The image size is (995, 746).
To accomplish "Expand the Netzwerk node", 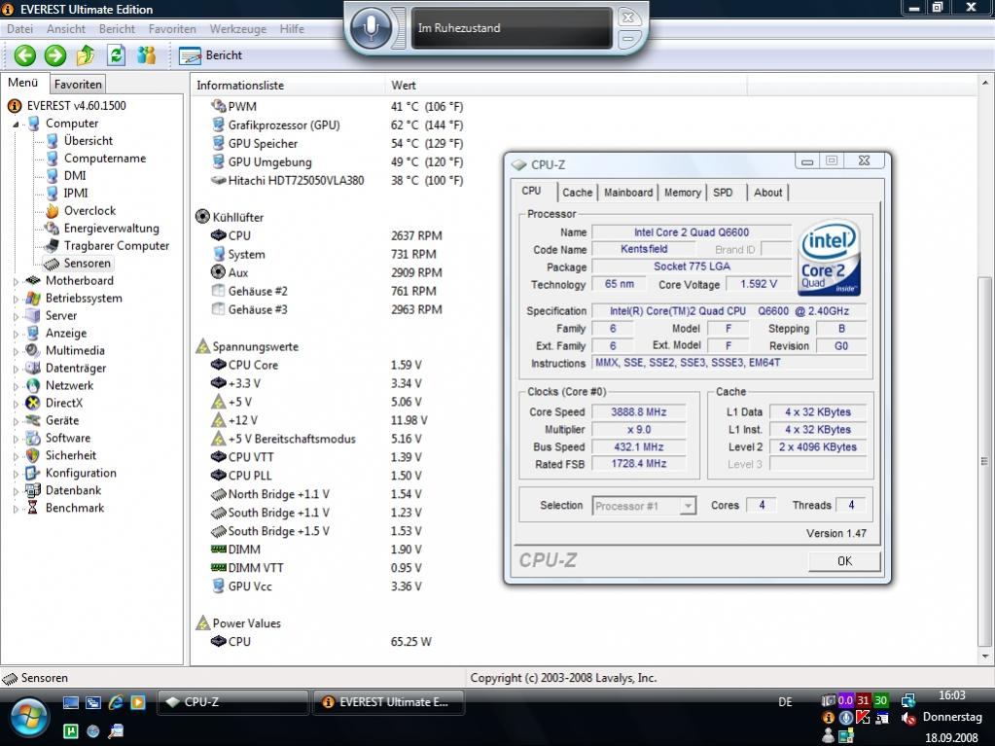I will point(16,386).
